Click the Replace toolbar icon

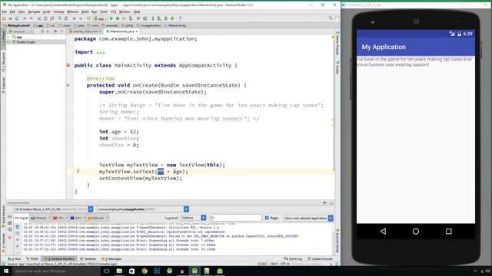coord(66,18)
